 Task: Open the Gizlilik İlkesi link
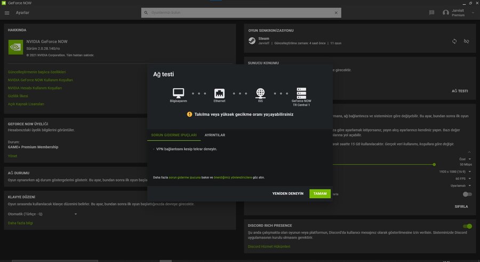18,96
